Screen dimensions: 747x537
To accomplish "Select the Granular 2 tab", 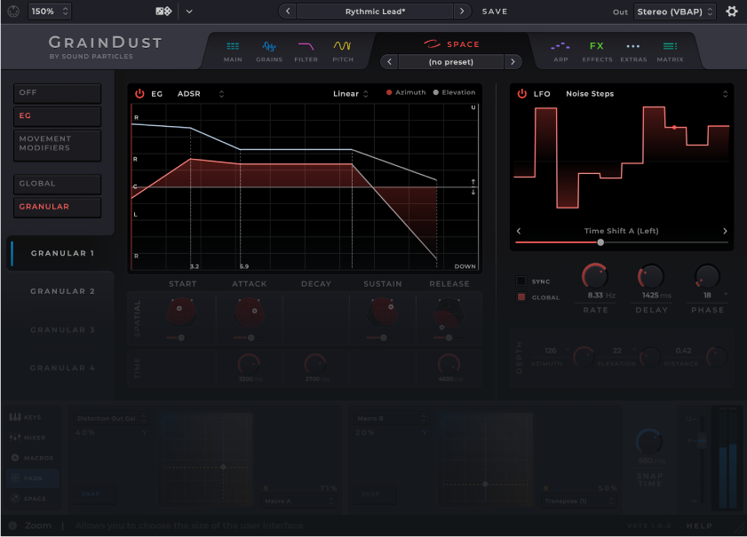I will click(x=62, y=291).
